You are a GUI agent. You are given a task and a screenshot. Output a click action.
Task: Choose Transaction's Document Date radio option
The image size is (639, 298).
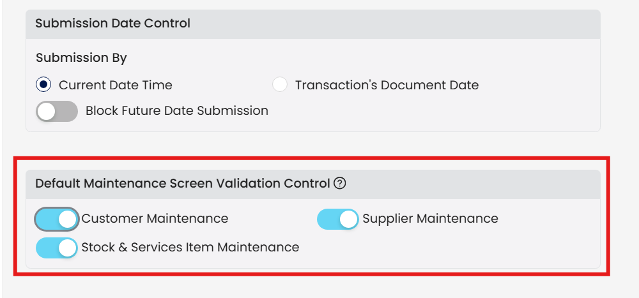pyautogui.click(x=280, y=85)
